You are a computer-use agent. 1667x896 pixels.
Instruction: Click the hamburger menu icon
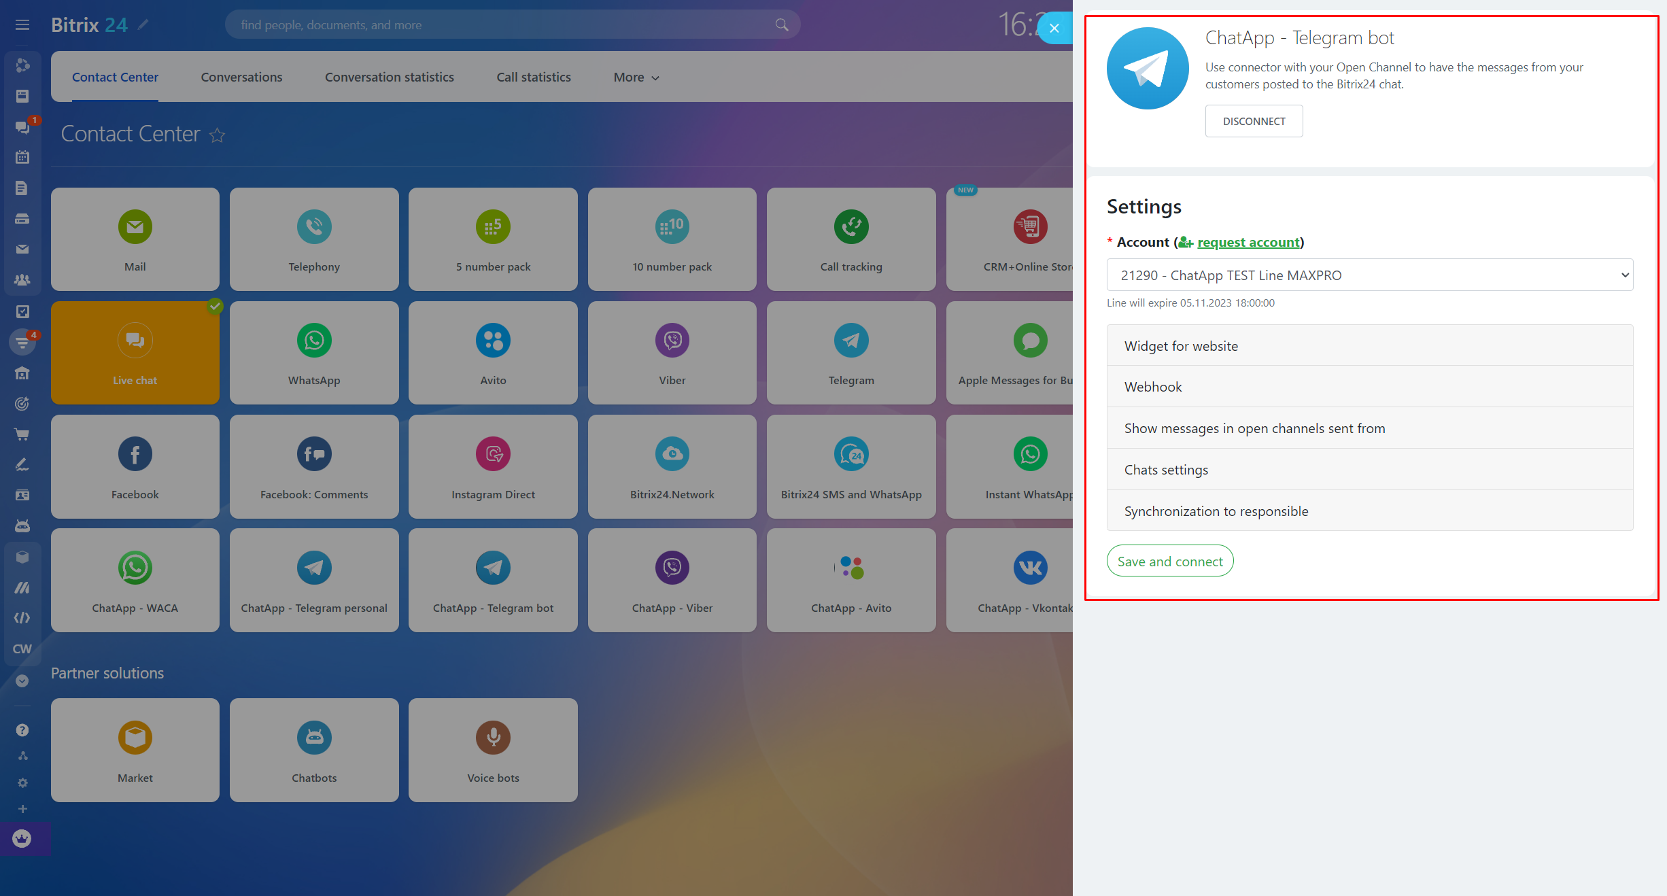pos(22,25)
